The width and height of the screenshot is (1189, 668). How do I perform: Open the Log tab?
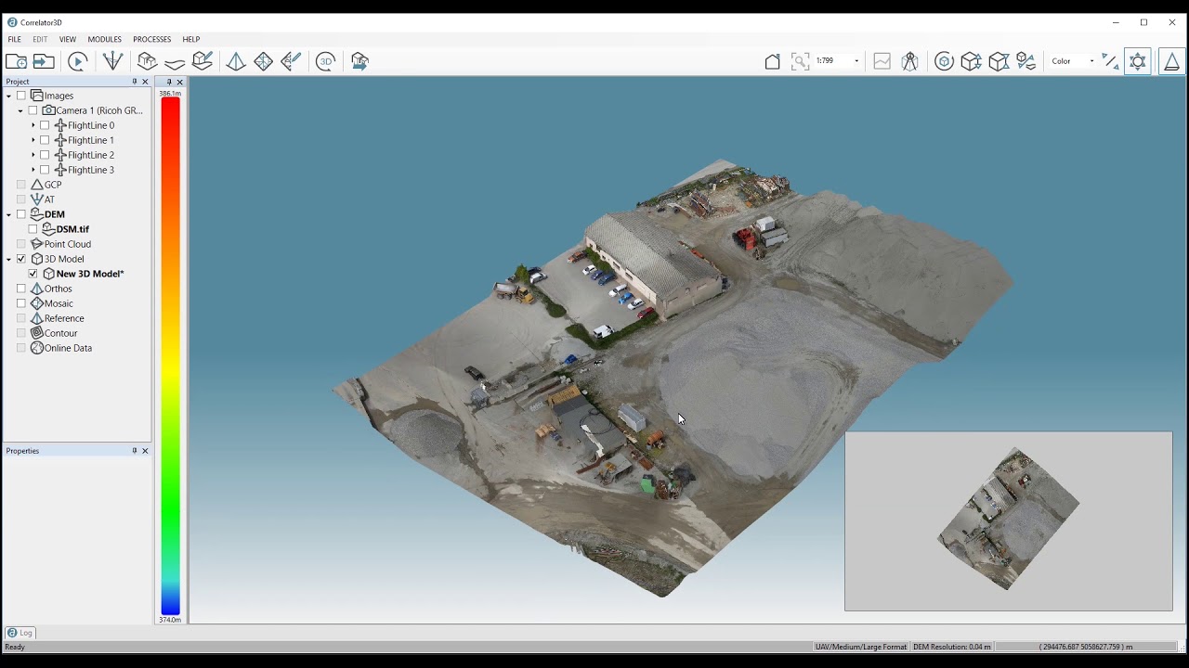20,633
